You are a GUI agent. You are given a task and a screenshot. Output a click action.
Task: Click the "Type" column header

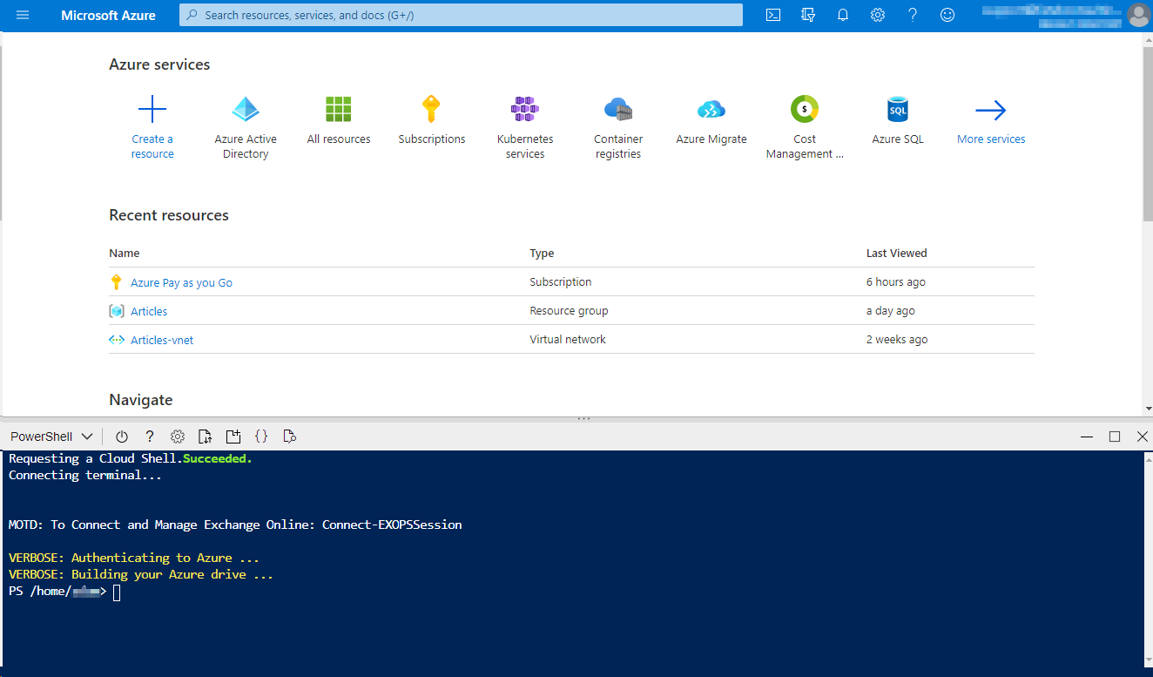pos(542,254)
